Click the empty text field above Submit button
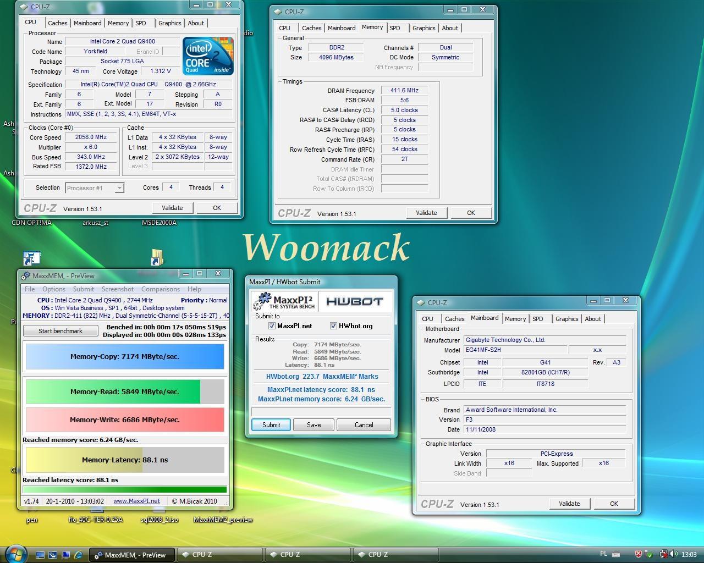This screenshot has width=704, height=563. pos(321,412)
